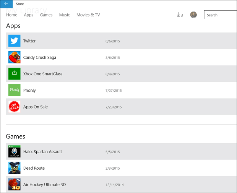Image resolution: width=237 pixels, height=193 pixels.
Task: Open the Apps On Sale title
Action: click(x=36, y=107)
